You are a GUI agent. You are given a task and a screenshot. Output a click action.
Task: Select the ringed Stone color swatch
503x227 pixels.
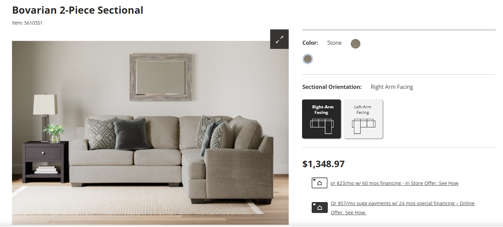pos(308,59)
